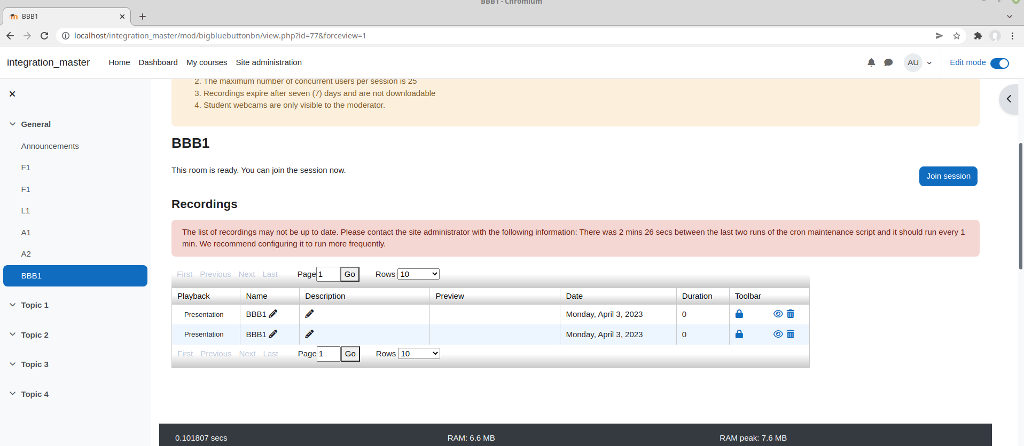Viewport: 1024px width, 446px height.
Task: Go back in browser history
Action: click(10, 36)
